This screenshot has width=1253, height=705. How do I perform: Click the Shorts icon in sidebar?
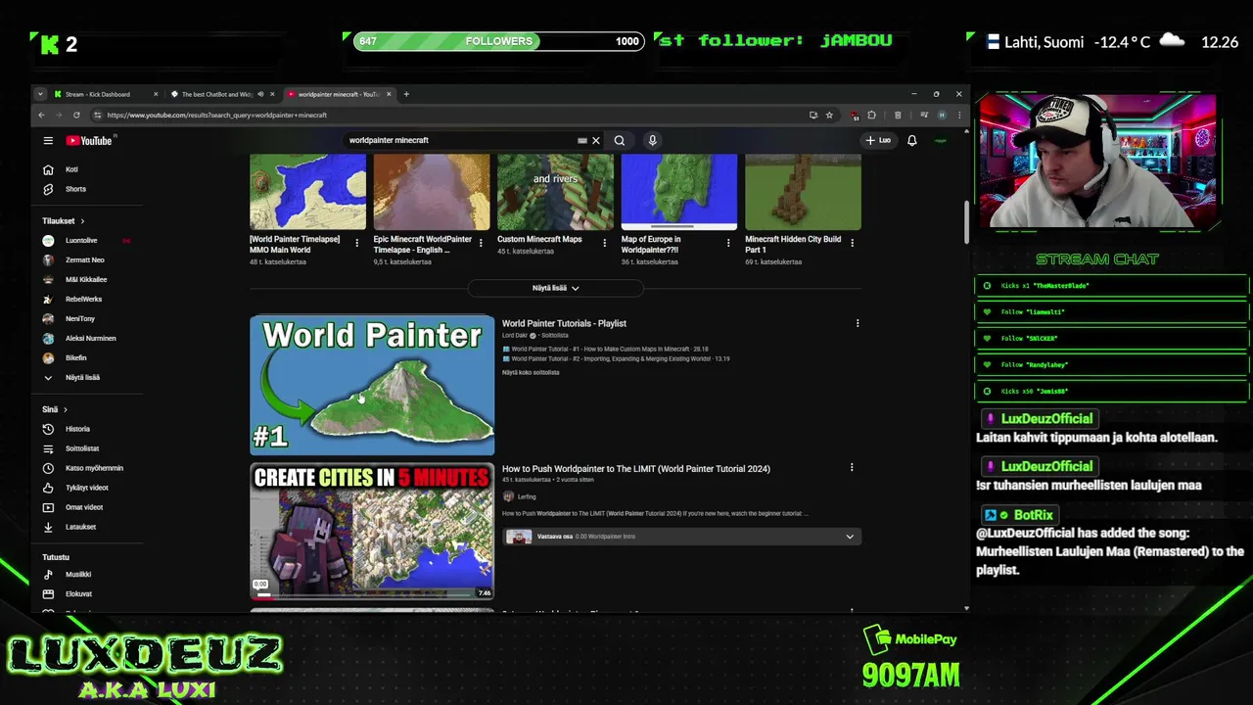48,189
